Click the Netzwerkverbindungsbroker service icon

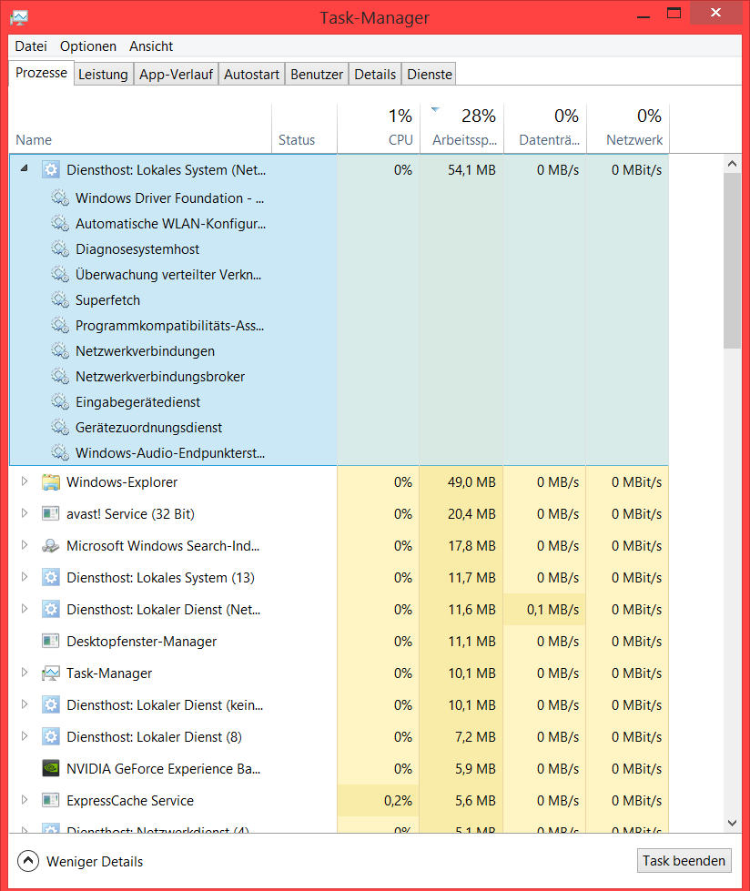[x=60, y=376]
